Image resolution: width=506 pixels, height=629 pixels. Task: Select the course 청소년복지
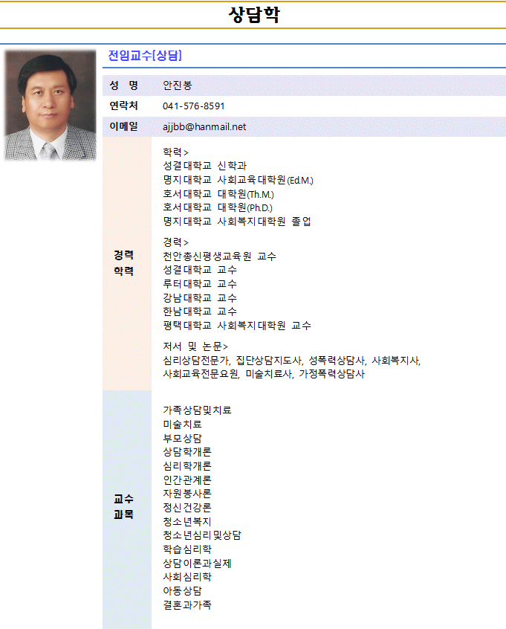(186, 521)
